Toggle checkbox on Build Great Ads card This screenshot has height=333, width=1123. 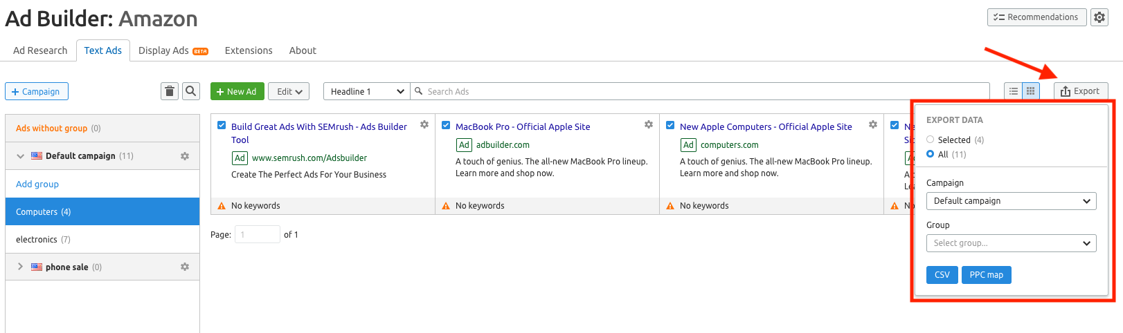click(222, 126)
